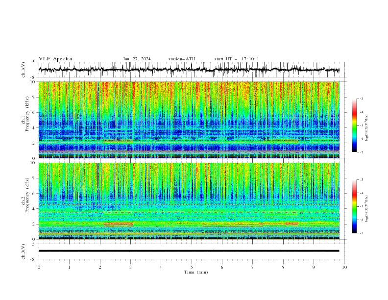388x300 pixels.
Task: Click the "ch.1(V)" waveform axis label
Action: [x=24, y=70]
